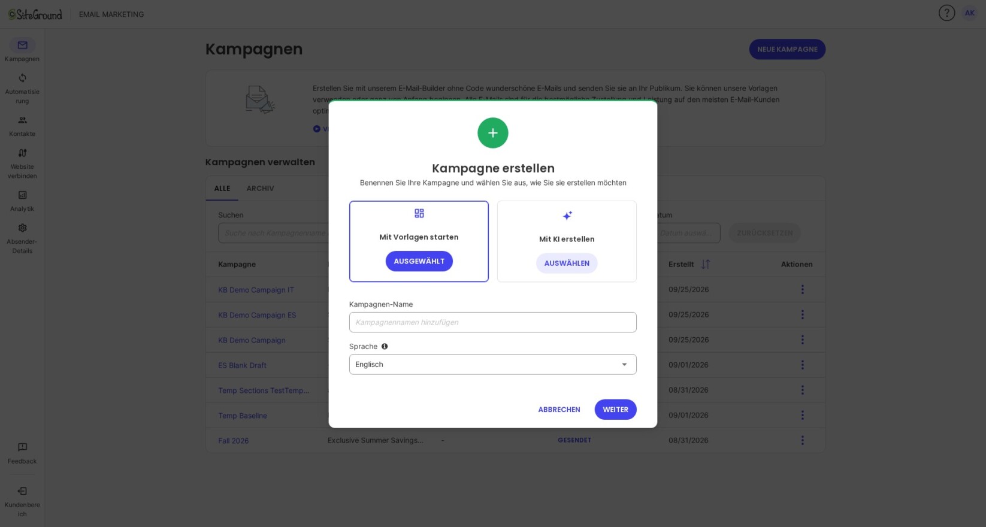986x527 pixels.
Task: Open the Kontakte sidebar icon
Action: (22, 120)
